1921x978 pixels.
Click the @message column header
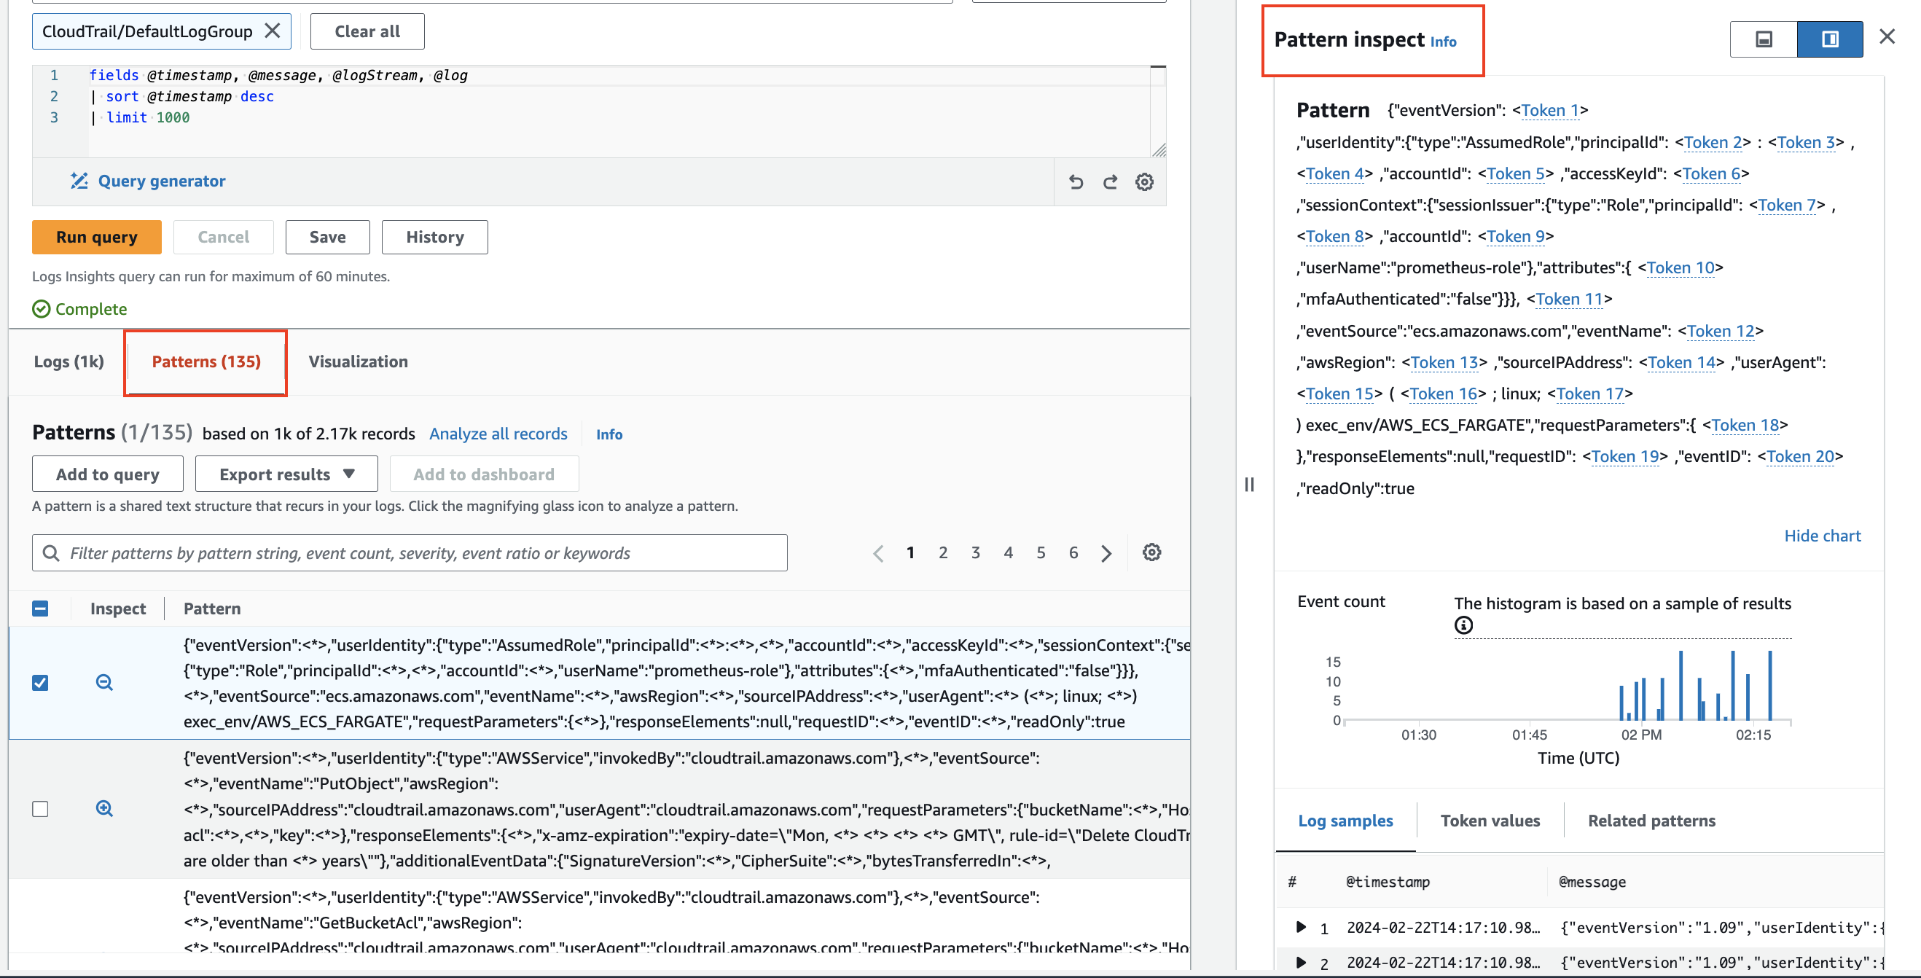coord(1592,882)
